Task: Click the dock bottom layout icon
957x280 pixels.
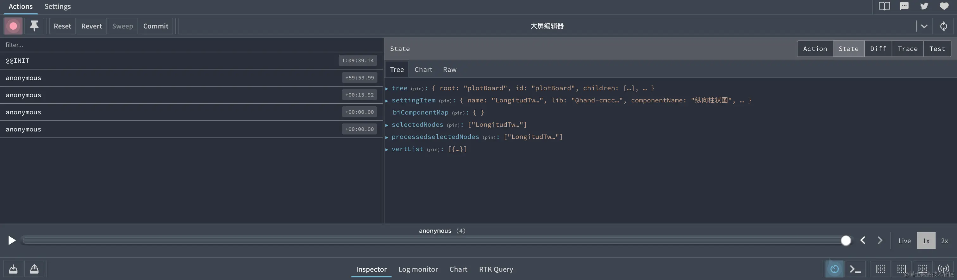Action: pyautogui.click(x=923, y=269)
